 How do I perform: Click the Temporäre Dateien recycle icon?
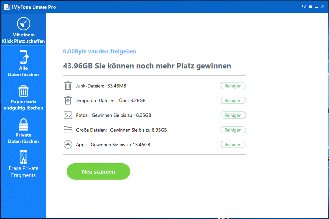point(68,100)
